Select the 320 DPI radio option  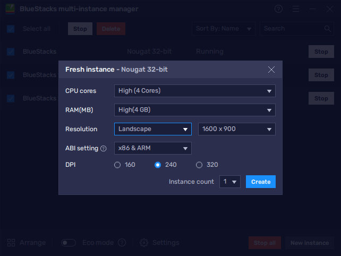pos(199,165)
